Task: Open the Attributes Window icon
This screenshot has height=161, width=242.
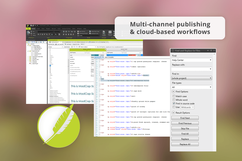Action: point(110,32)
